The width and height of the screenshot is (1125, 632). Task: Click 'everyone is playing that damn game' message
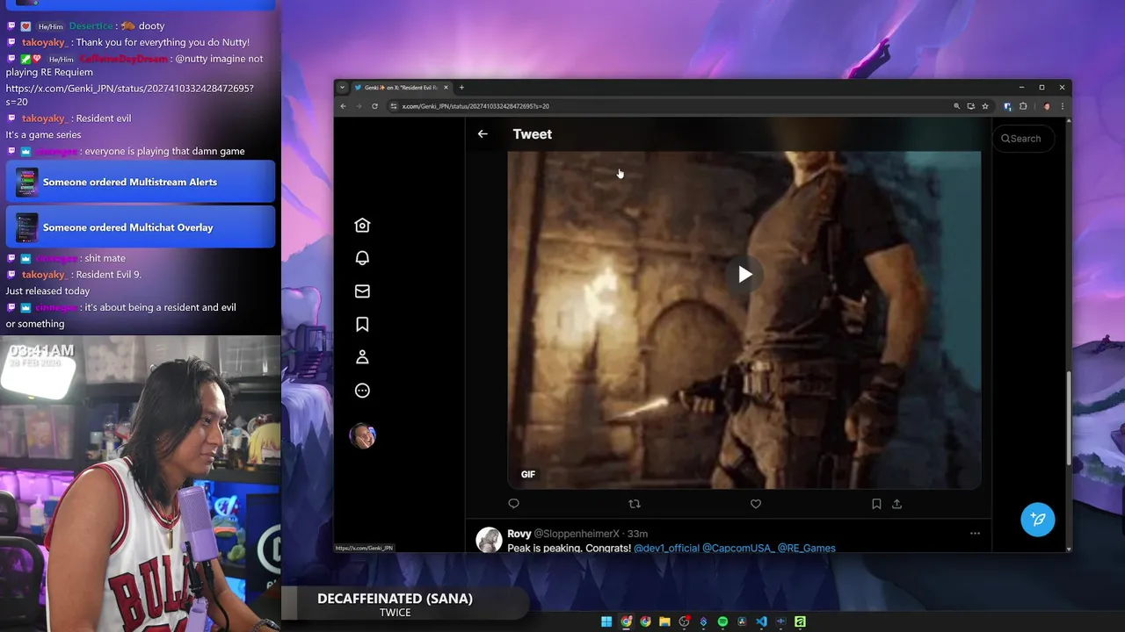(164, 151)
